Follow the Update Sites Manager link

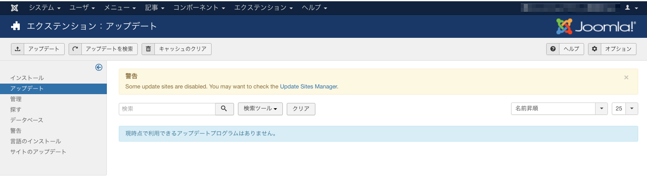point(308,87)
